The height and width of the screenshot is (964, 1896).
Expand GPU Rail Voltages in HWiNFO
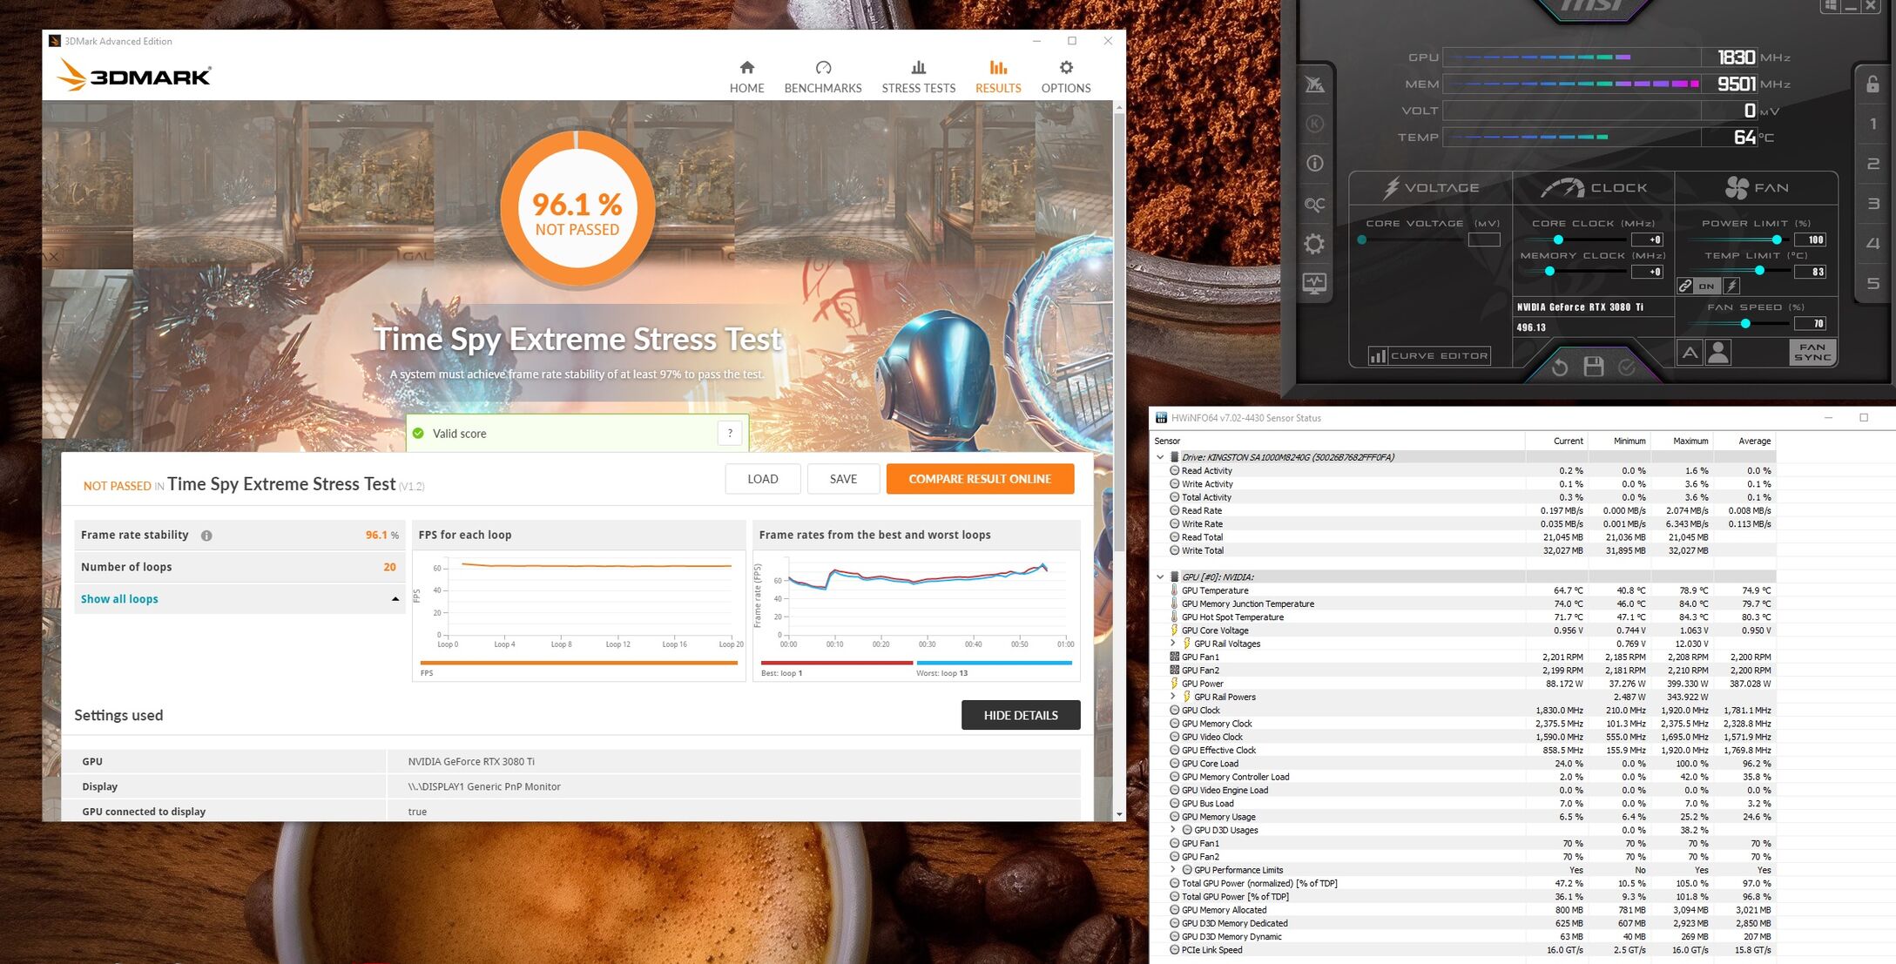point(1172,644)
